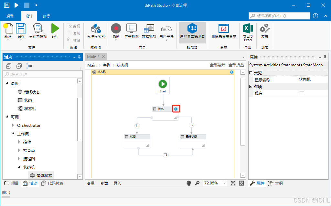Click the Start node in the workflow
Screen dimensions: 331x206
[x=163, y=86]
